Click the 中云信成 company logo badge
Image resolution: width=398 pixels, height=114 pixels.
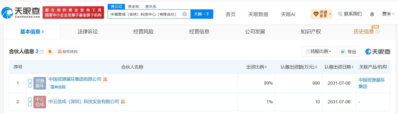(x=40, y=102)
